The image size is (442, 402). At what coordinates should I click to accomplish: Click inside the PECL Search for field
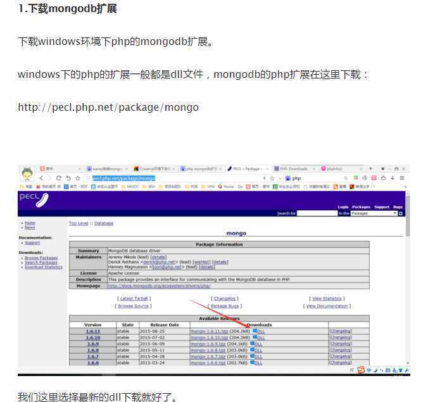click(x=317, y=213)
